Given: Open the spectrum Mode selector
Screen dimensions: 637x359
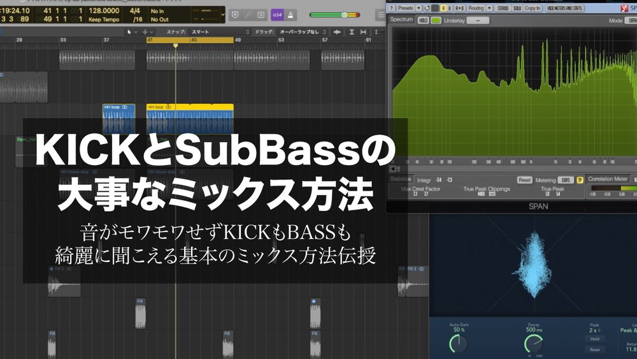Looking at the screenshot, I should [632, 20].
